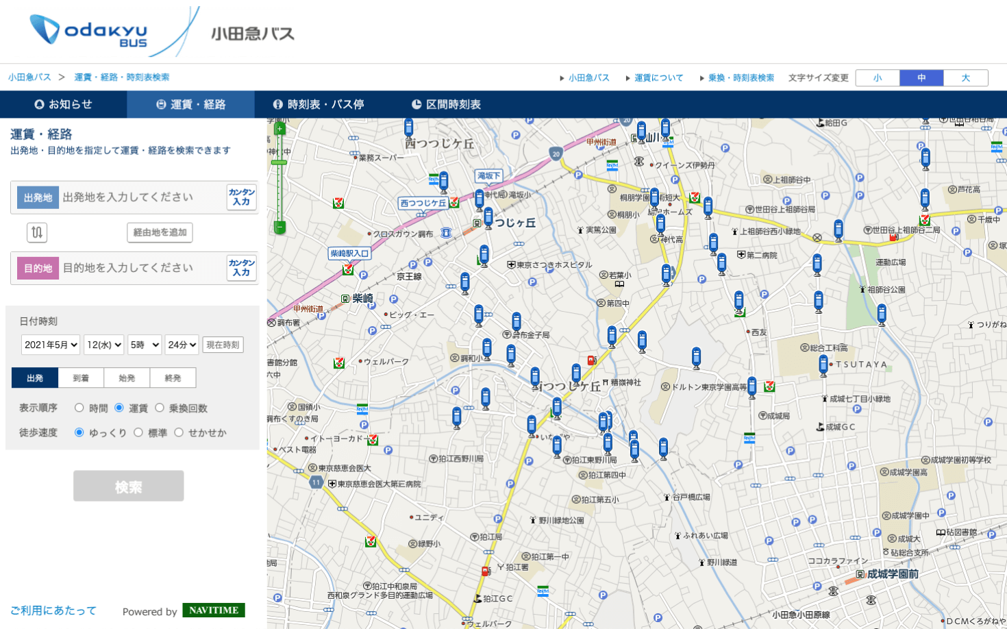Open the hour dropdown 5時

tap(145, 345)
